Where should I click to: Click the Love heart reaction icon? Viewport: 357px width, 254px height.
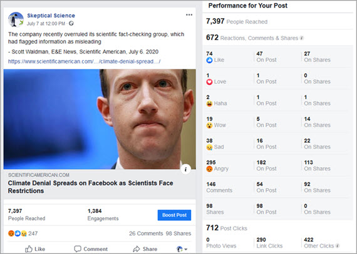(x=209, y=82)
